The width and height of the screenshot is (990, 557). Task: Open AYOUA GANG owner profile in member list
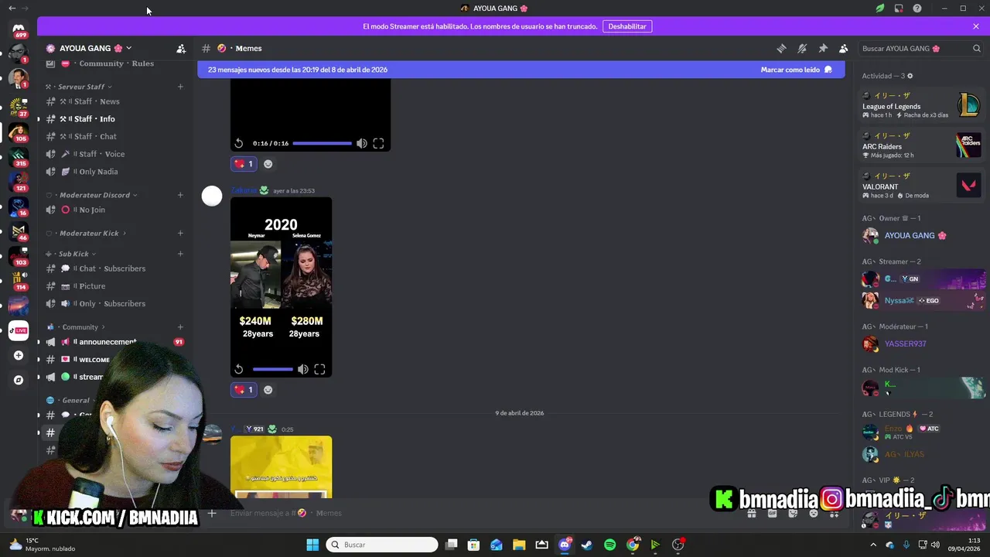coord(922,235)
